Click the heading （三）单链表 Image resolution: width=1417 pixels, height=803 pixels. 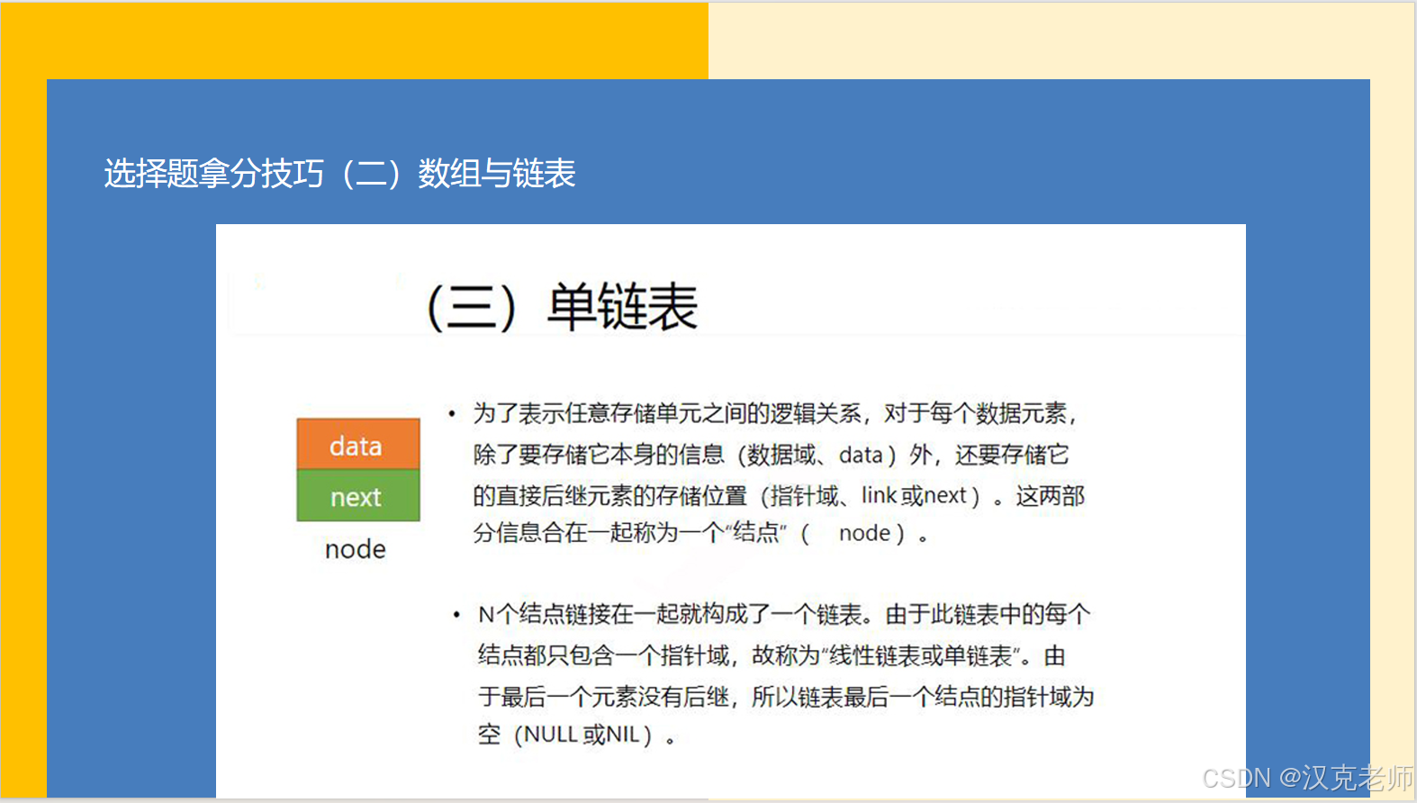(562, 307)
